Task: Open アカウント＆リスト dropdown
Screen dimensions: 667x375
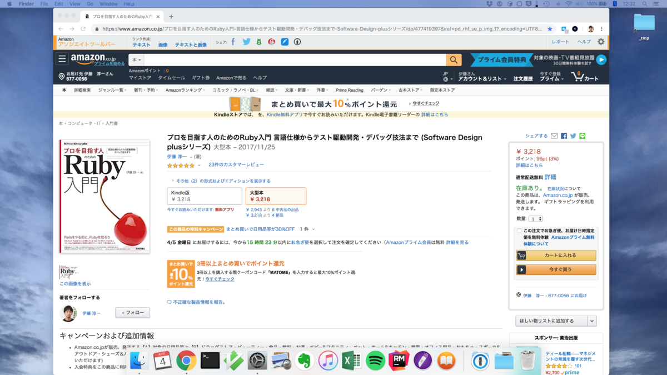Action: coord(482,79)
